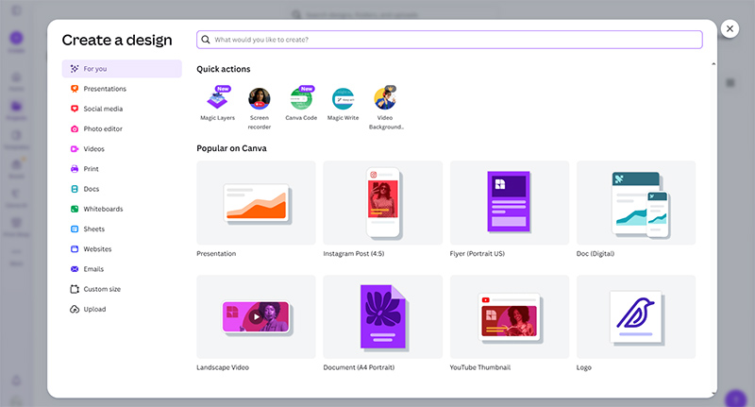Select the For you category
This screenshot has height=407, width=755.
122,69
